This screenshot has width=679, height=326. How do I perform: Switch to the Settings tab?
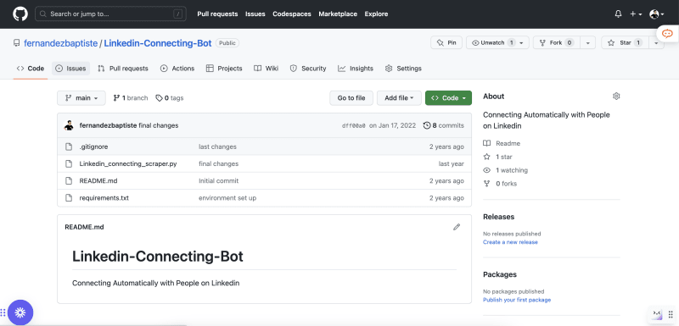click(x=403, y=69)
